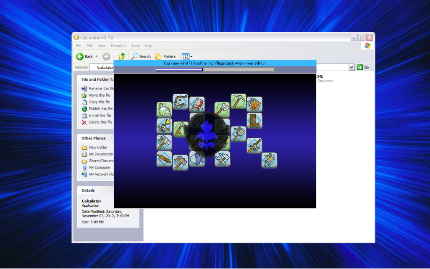Select the axe-anvil icon beside the boot tile
The image size is (430, 269).
point(239,134)
